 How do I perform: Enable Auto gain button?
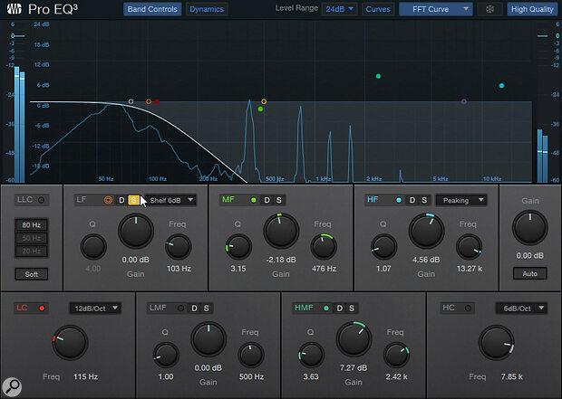(529, 274)
